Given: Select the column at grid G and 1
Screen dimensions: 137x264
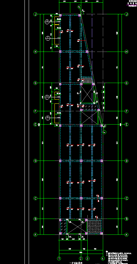Looking at the screenshot, I should (x=60, y=84).
